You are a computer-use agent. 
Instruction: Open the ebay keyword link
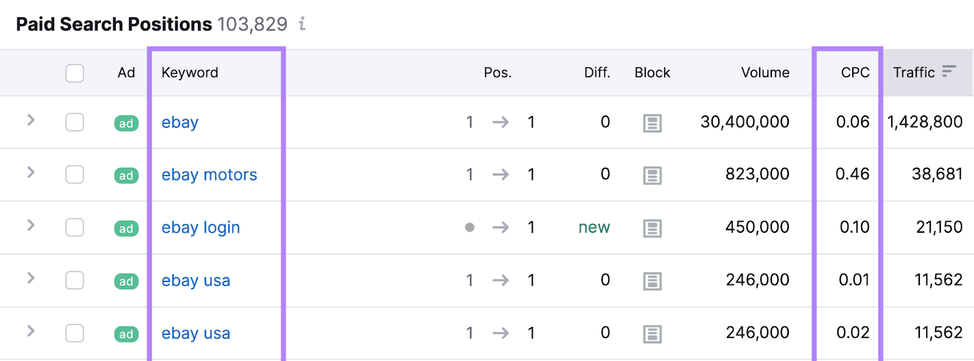tap(180, 122)
